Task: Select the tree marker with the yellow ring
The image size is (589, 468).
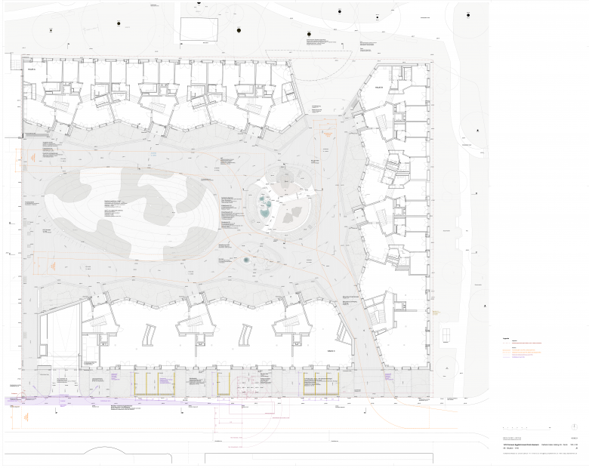Action: point(239,31)
